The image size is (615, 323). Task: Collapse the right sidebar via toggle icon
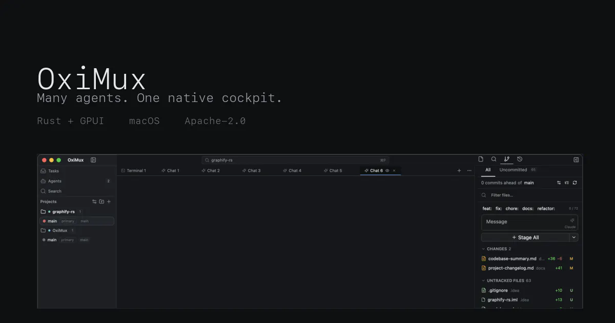(576, 160)
